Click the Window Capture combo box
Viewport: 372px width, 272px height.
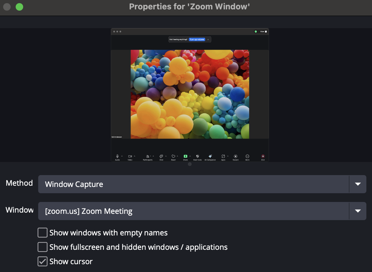193,184
